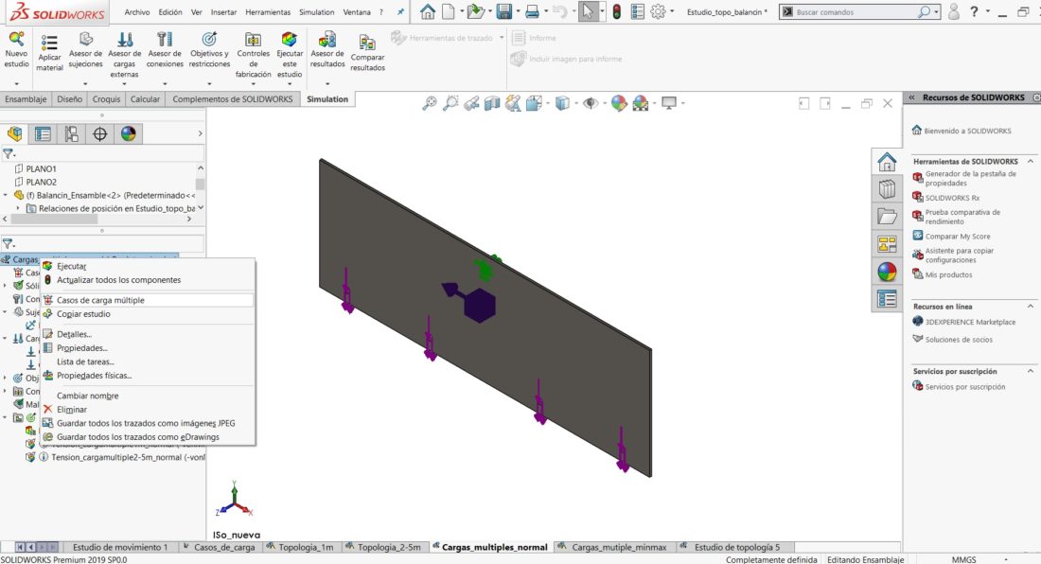
Task: Open the user login icon
Action: (x=953, y=11)
